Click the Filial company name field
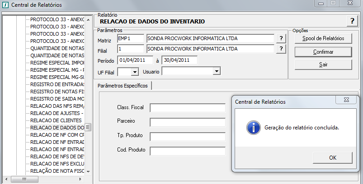This screenshot has width=363, height=184. (x=210, y=49)
